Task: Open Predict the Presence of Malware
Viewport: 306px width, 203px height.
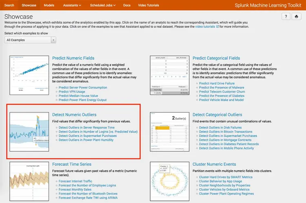Action: [222, 88]
